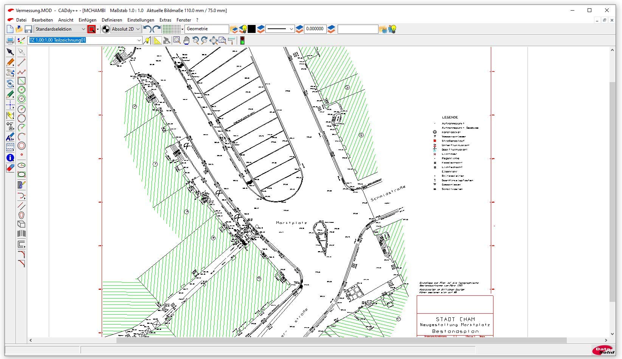The height and width of the screenshot is (359, 622).
Task: Select the line with endpoints tool
Action: click(22, 62)
